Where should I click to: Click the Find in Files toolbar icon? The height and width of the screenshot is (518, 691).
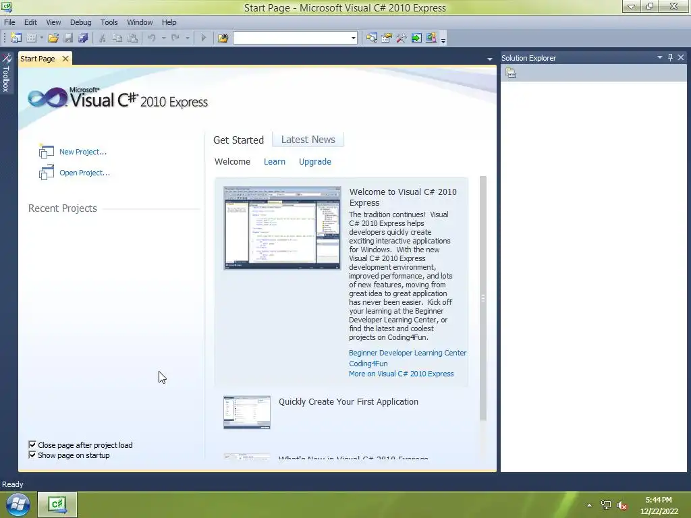[223, 38]
